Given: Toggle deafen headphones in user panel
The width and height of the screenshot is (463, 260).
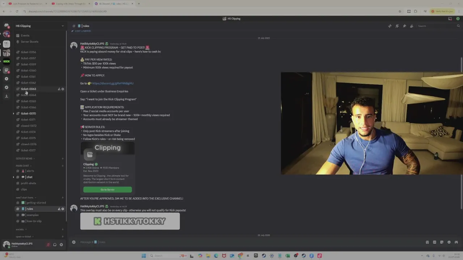Looking at the screenshot, I should pos(55,244).
